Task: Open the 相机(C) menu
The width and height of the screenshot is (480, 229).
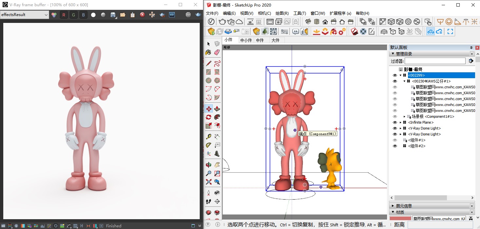Action: [265, 13]
